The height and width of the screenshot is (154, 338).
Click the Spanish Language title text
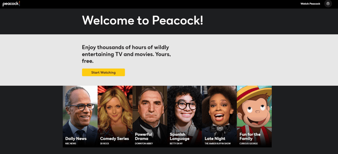tap(180, 136)
